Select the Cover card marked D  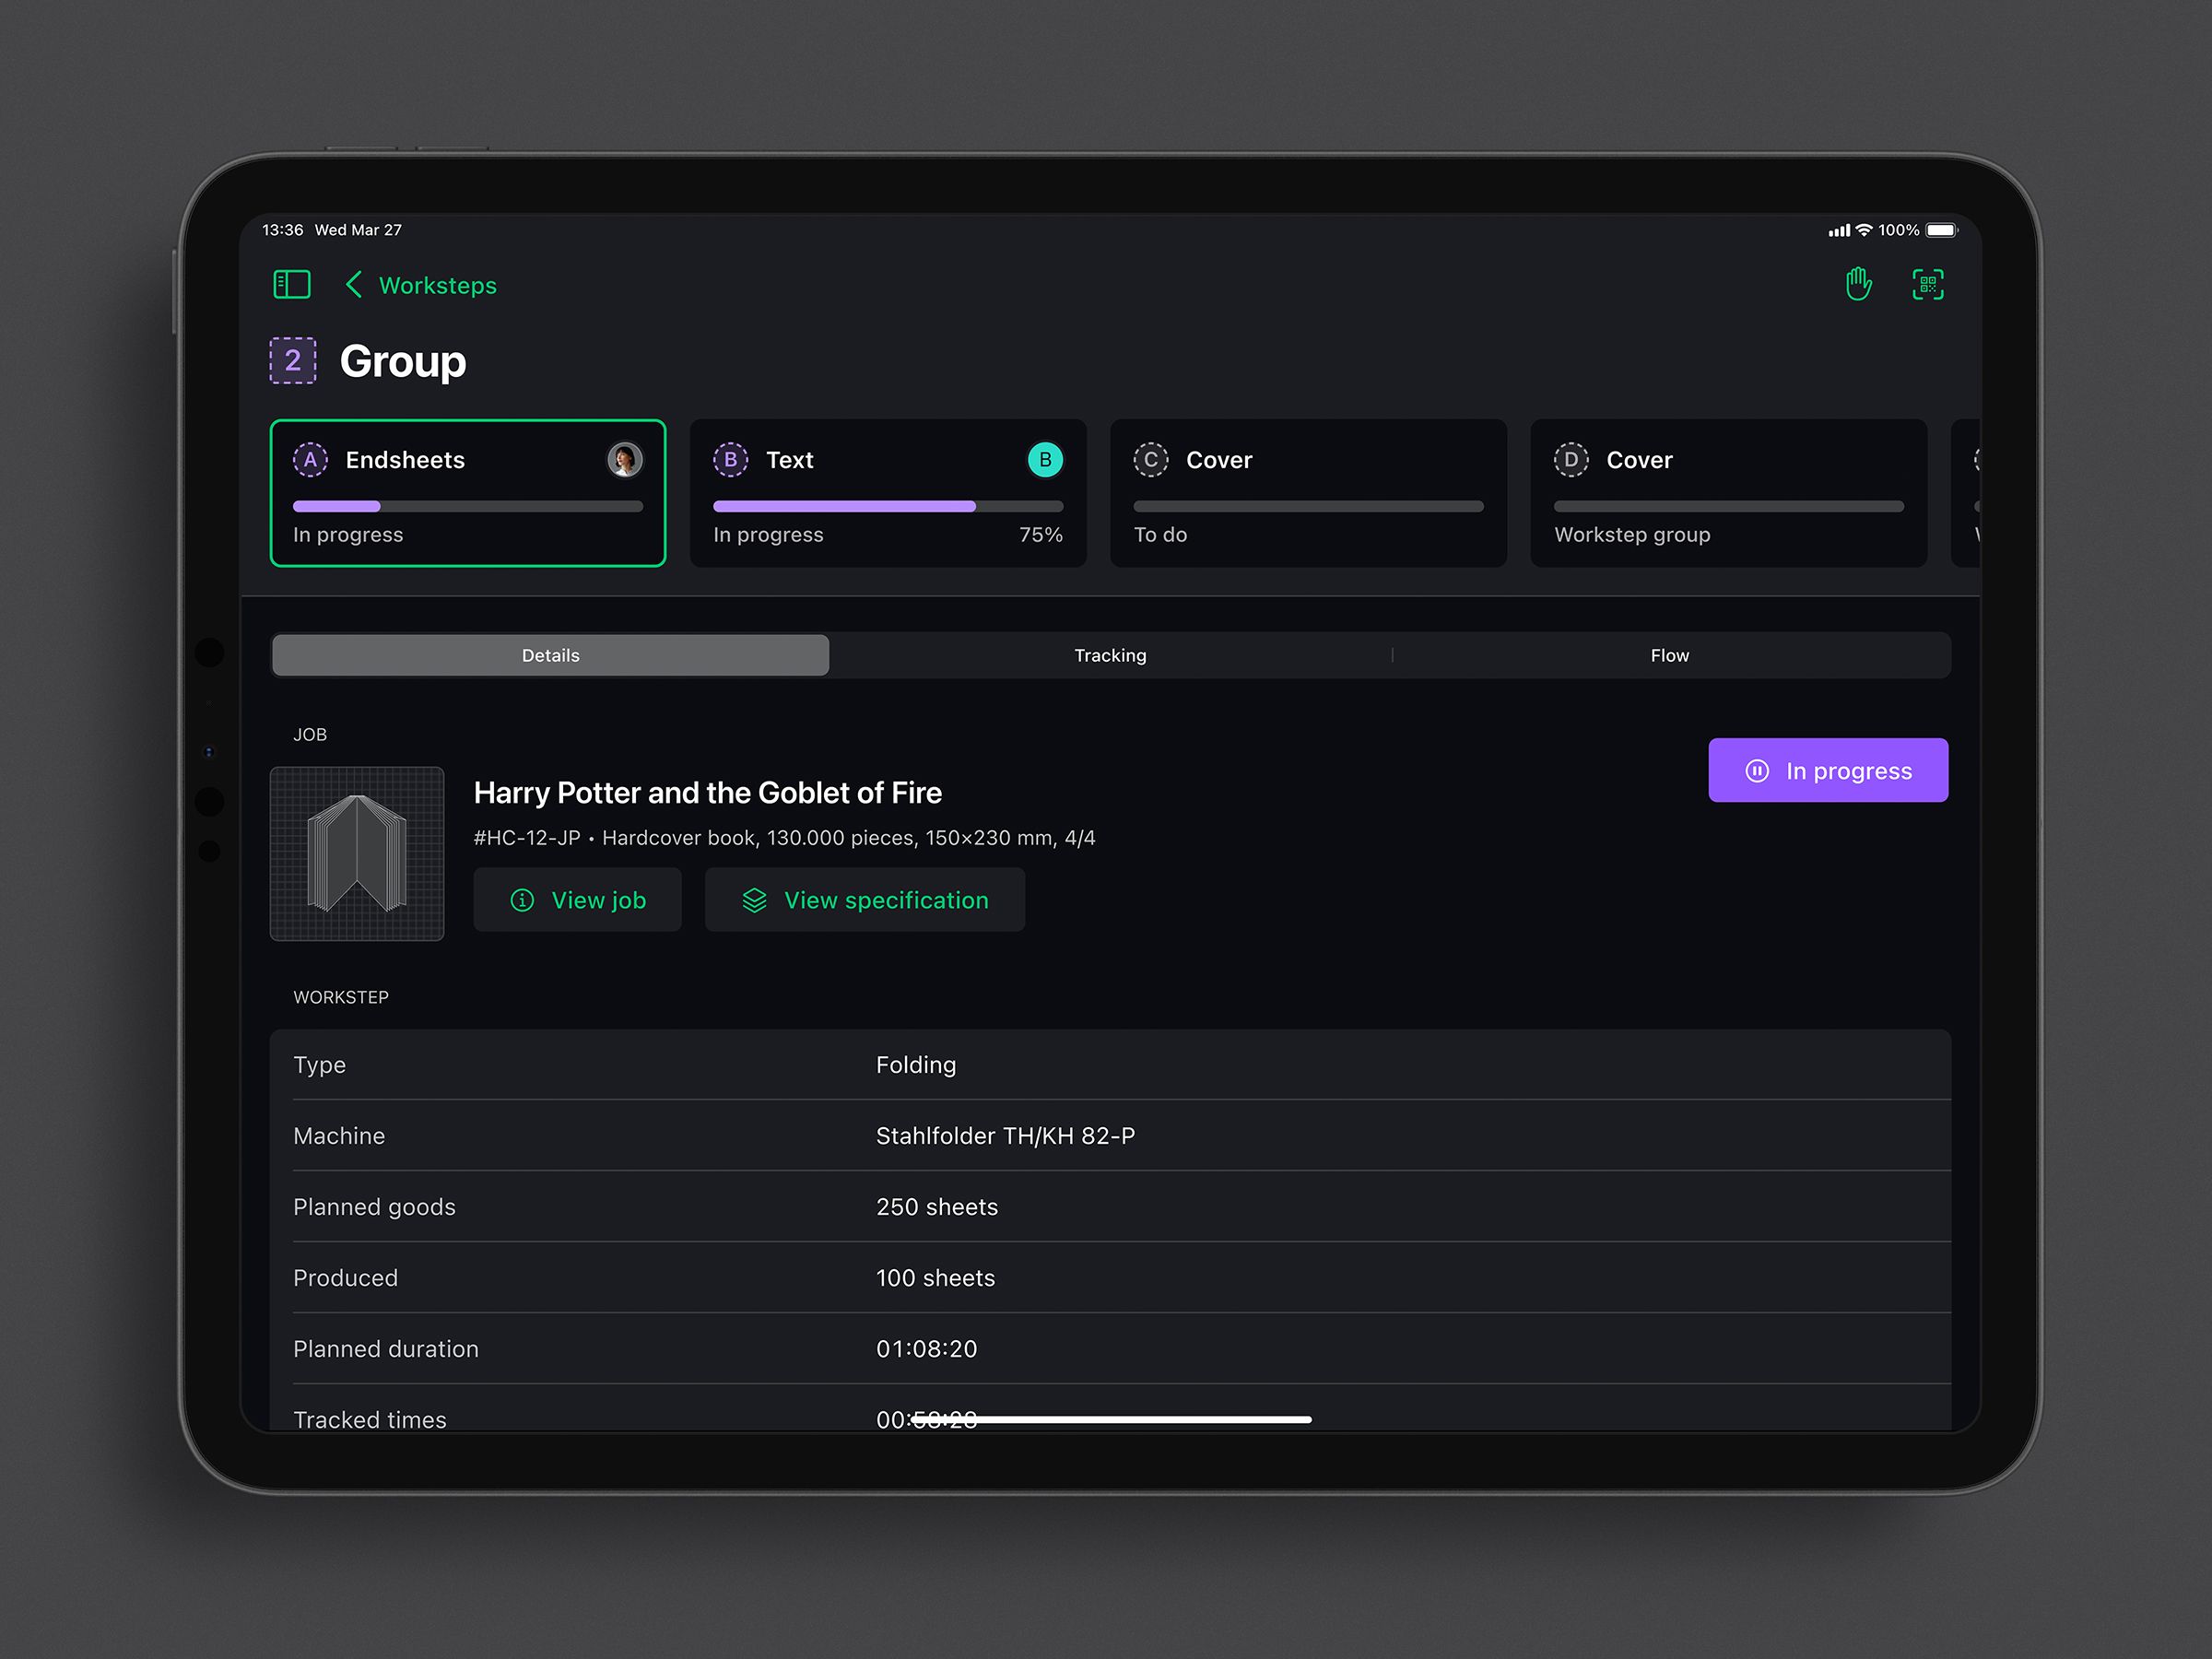[x=1729, y=493]
